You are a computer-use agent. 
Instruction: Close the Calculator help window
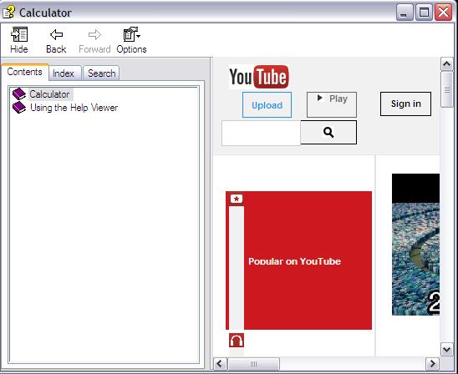pos(444,13)
